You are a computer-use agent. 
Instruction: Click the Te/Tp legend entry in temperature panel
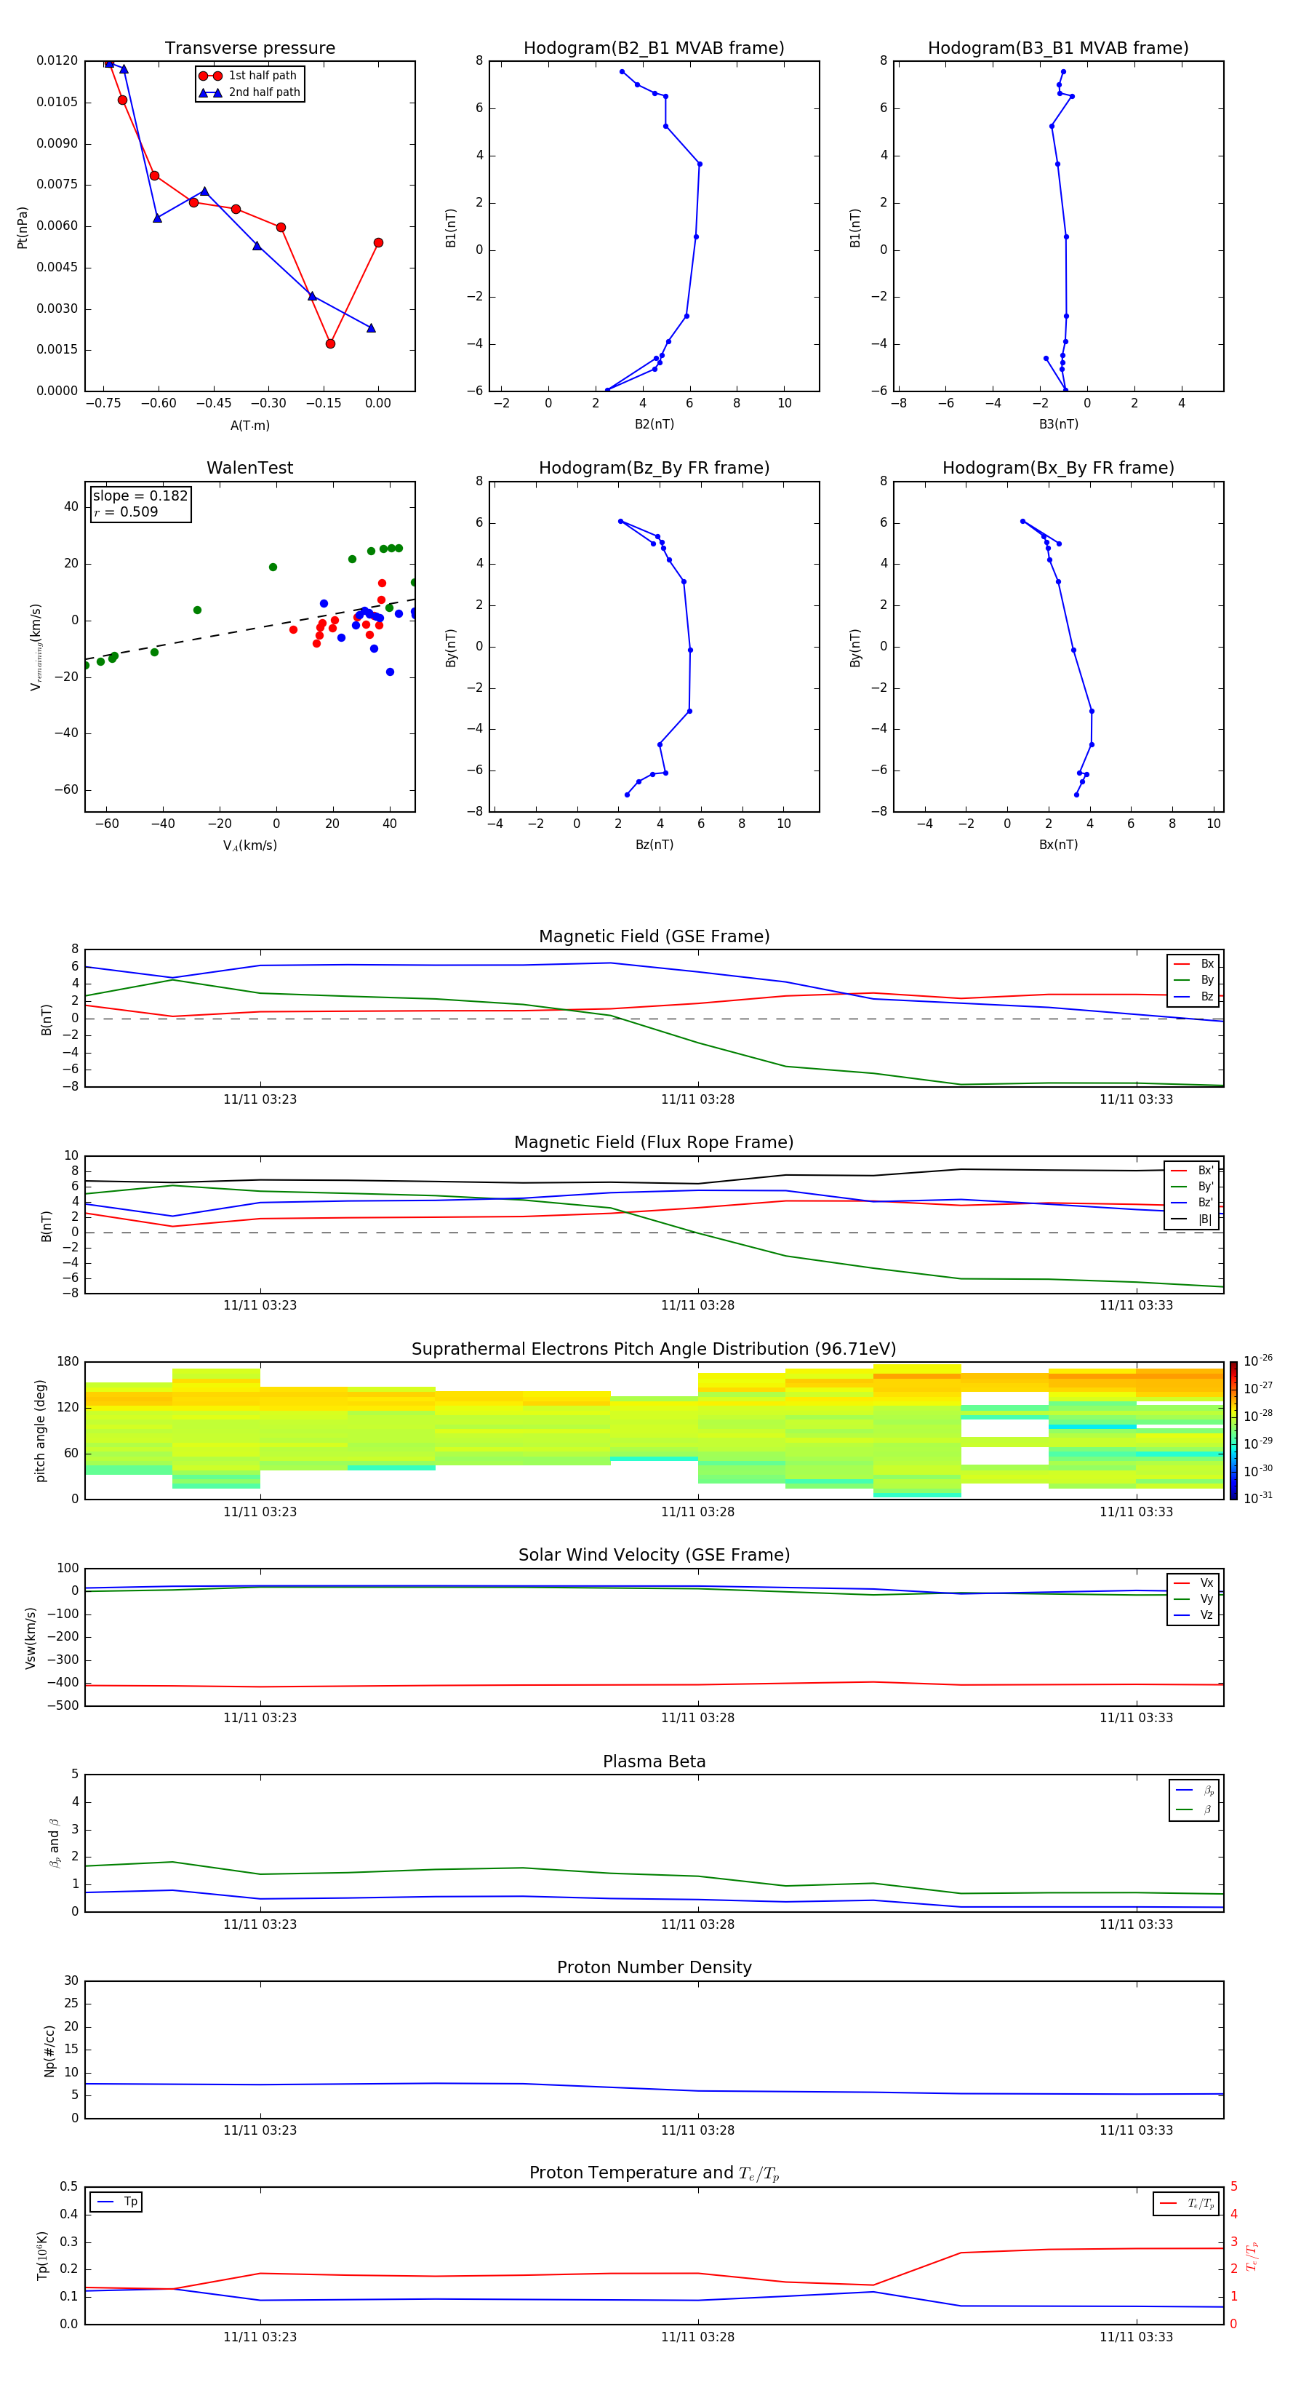pyautogui.click(x=1187, y=2205)
